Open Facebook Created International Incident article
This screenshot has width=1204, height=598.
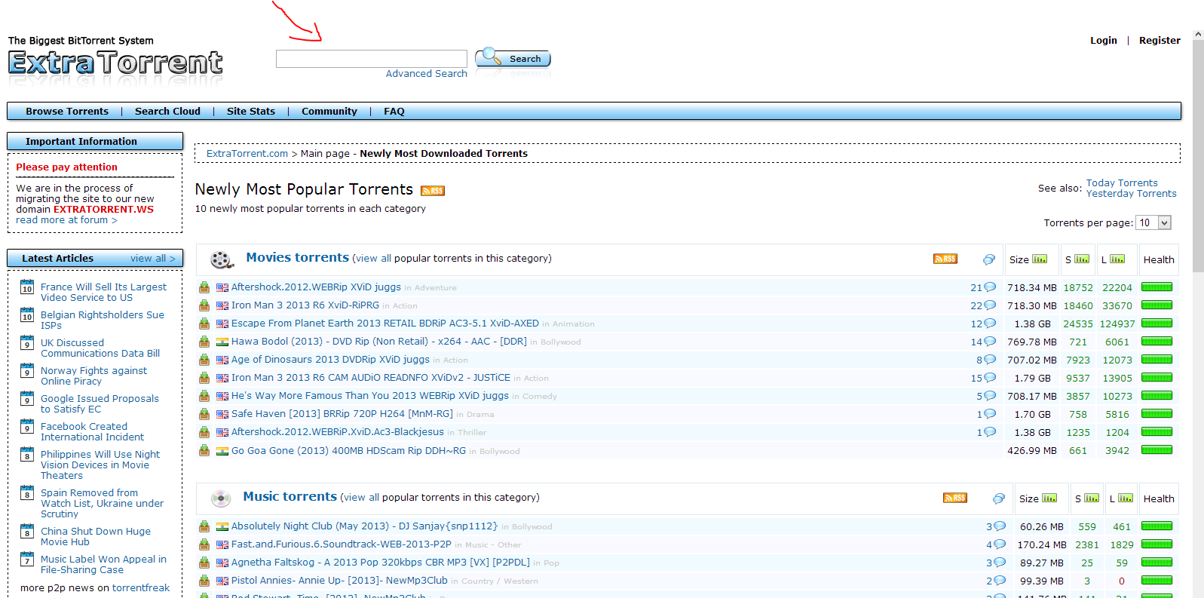pos(92,431)
